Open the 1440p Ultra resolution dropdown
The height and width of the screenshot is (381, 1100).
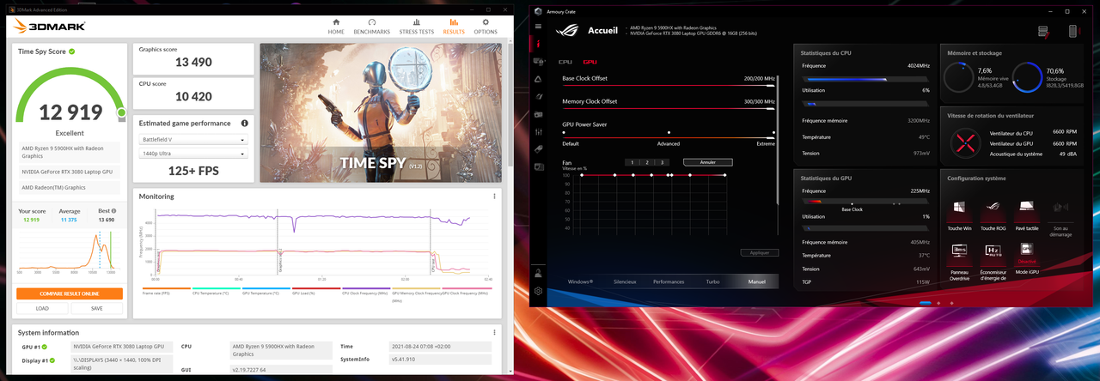(193, 154)
